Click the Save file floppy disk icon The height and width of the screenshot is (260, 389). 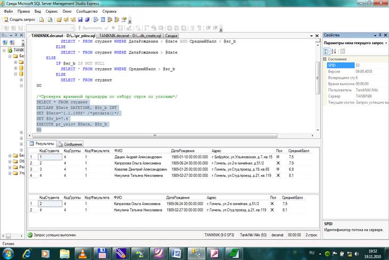80,20
